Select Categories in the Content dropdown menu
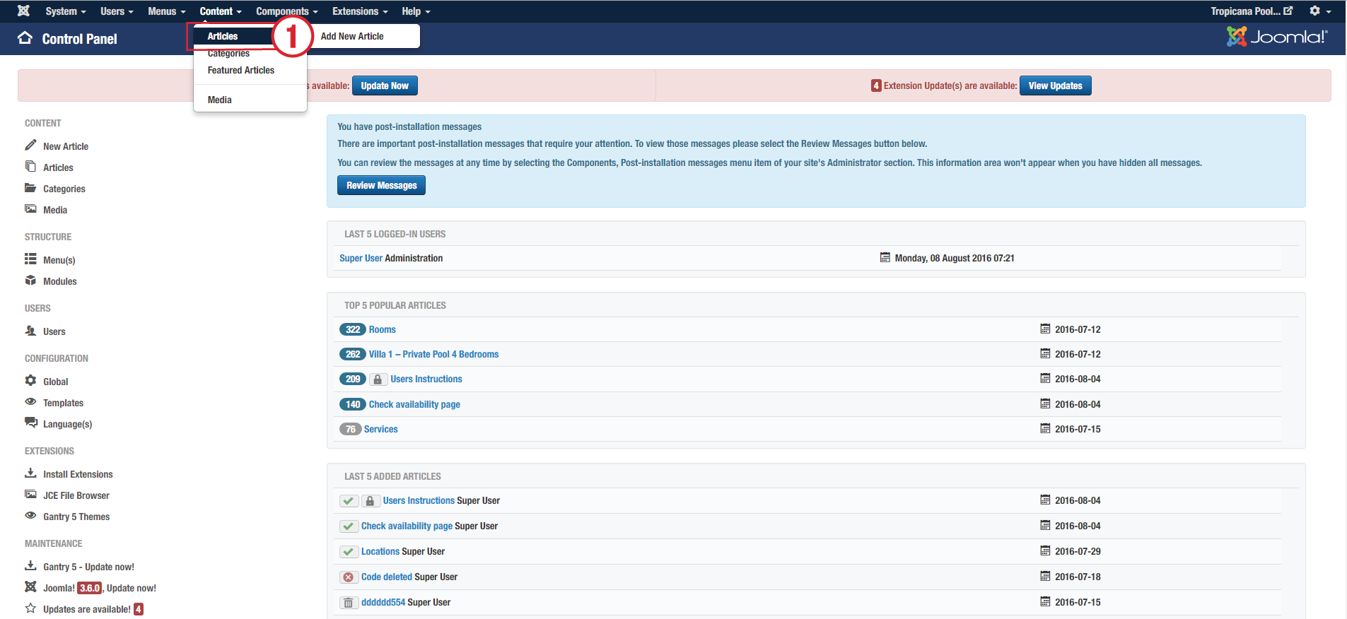1347x619 pixels. pos(228,53)
